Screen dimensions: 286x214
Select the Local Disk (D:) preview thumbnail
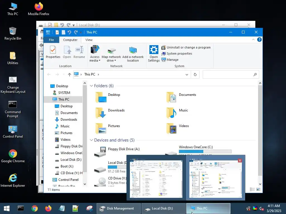(x=156, y=178)
